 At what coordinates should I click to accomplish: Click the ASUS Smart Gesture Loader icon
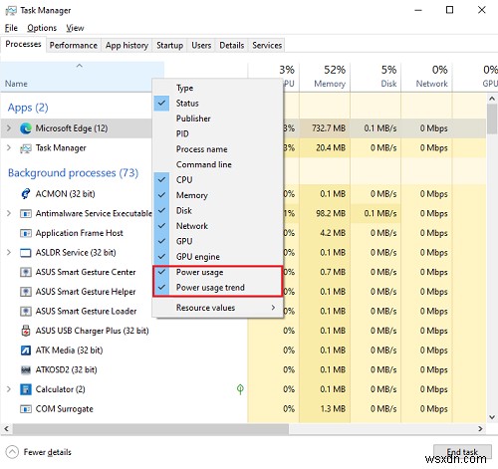click(x=26, y=312)
